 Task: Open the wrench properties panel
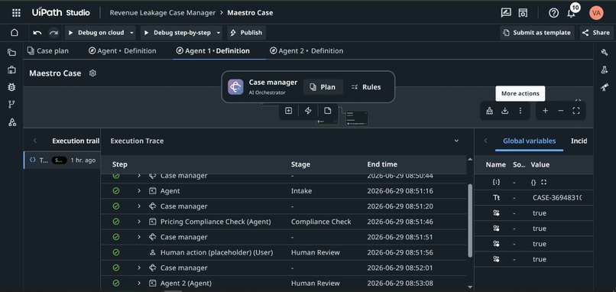click(605, 52)
